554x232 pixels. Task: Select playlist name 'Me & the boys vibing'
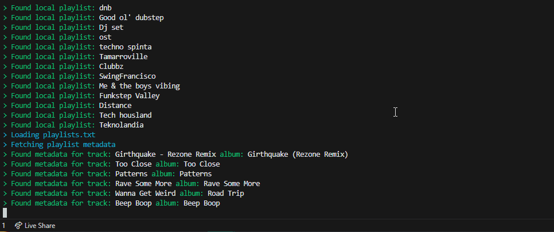[139, 86]
